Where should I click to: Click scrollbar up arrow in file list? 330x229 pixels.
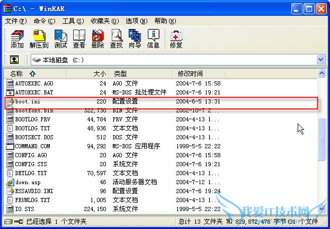coord(322,73)
